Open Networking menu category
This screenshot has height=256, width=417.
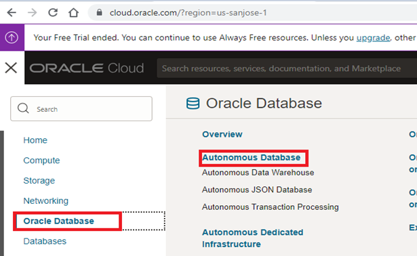(x=45, y=200)
